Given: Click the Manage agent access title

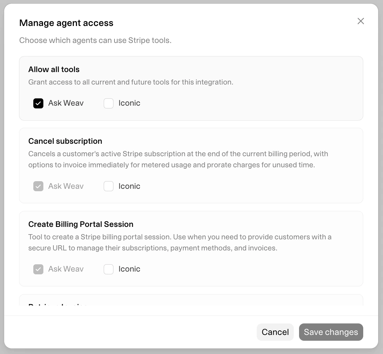Looking at the screenshot, I should tap(66, 23).
